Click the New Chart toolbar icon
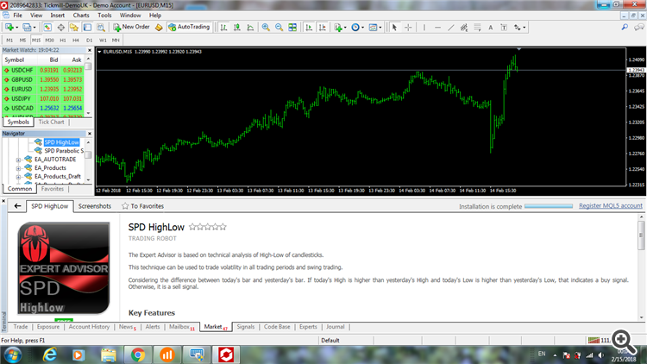Viewport: 647px width, 364px height. click(9, 28)
